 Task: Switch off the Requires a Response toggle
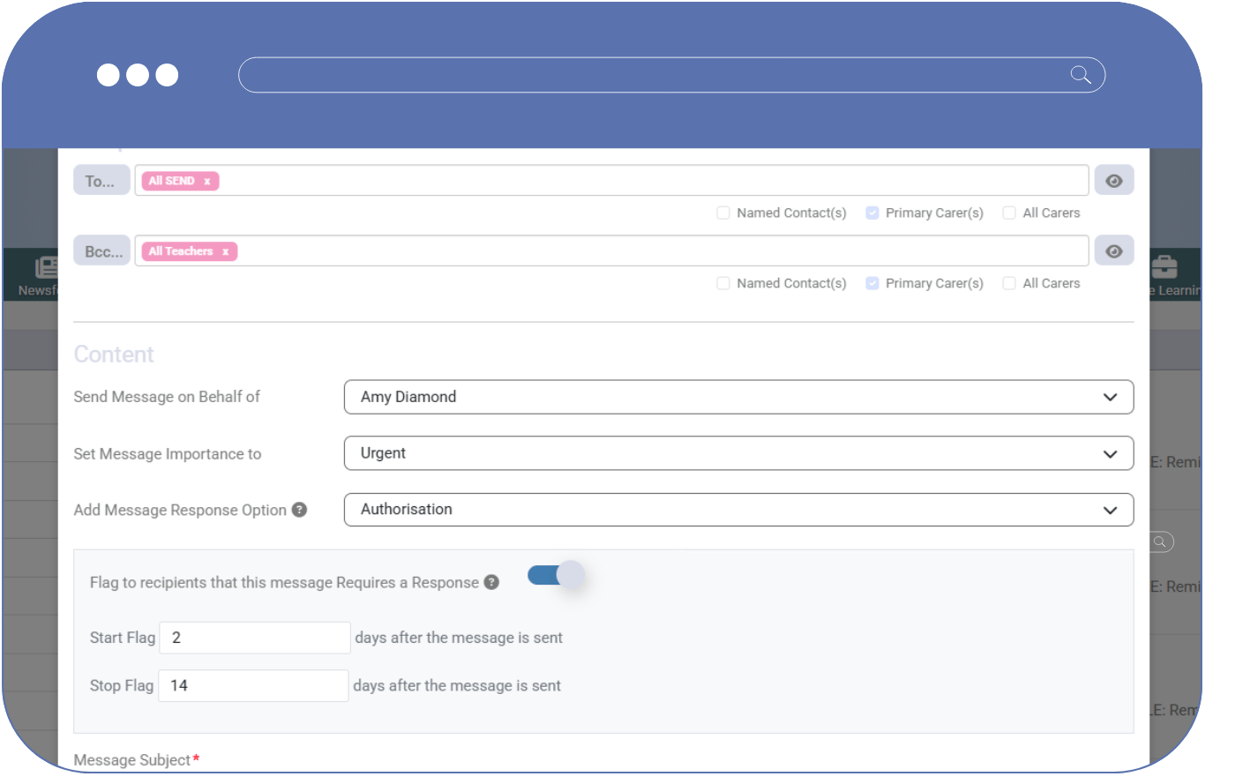point(556,575)
